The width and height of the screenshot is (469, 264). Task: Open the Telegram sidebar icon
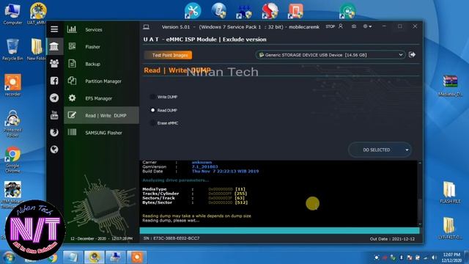click(x=54, y=98)
